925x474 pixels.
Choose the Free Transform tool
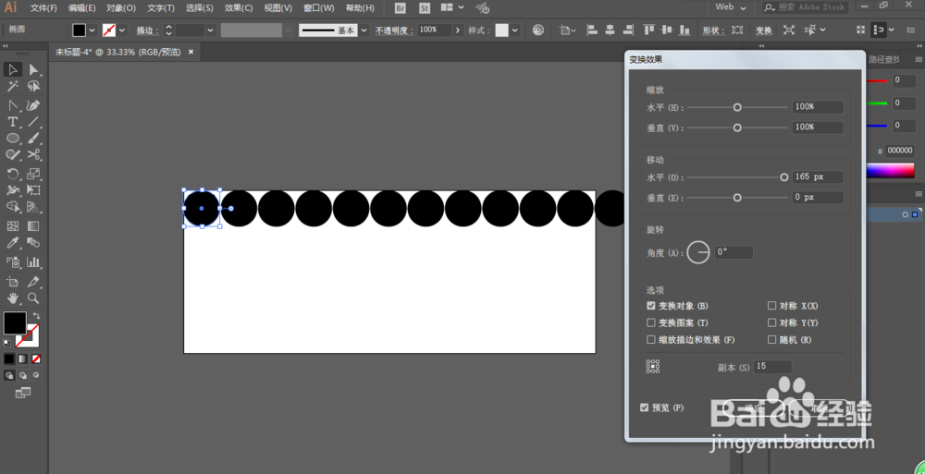[33, 190]
